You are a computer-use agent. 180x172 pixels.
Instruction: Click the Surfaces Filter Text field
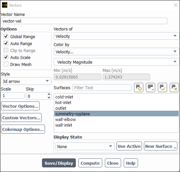[102, 87]
